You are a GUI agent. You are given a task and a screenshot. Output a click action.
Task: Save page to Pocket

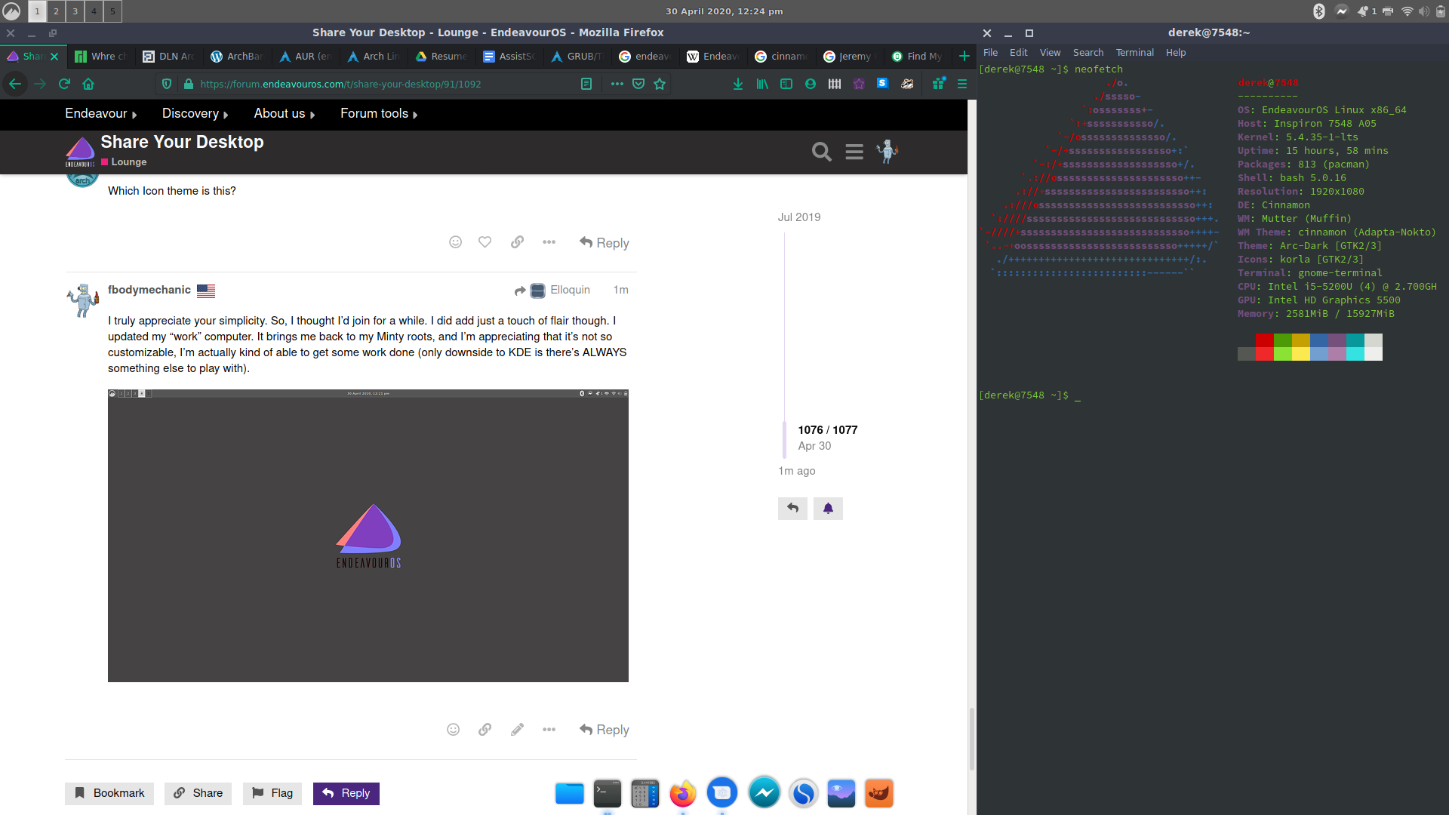[638, 85]
